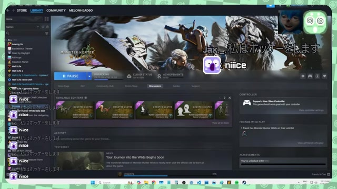Expand the Games category dropdown
This screenshot has width=337, height=189.
pyautogui.click(x=37, y=27)
